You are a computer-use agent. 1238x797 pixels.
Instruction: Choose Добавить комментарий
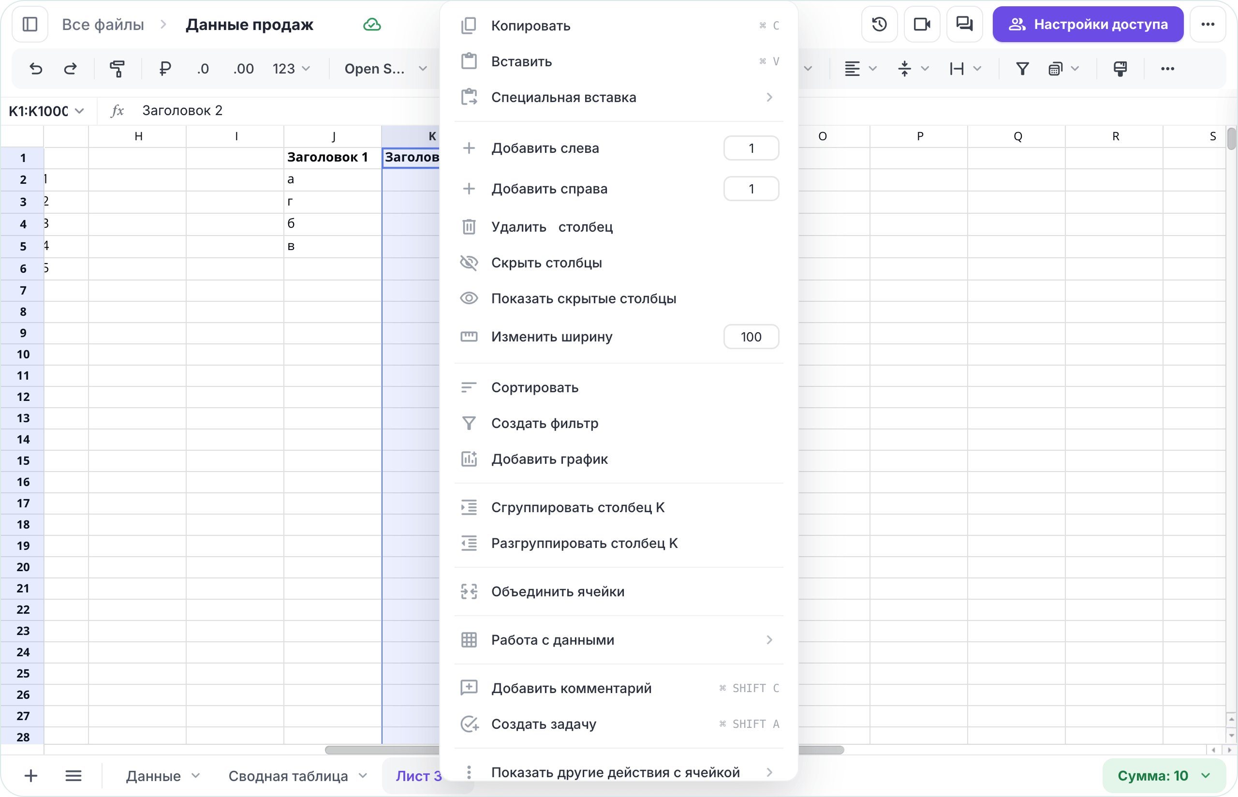[619, 688]
